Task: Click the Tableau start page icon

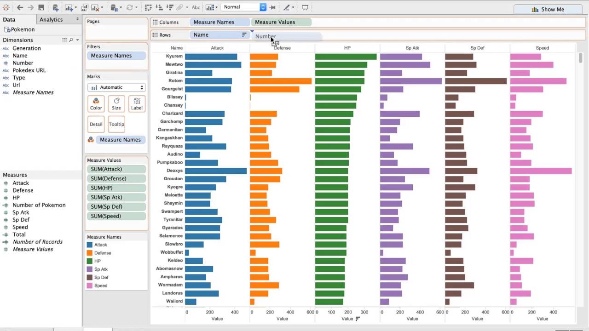Action: coord(7,7)
